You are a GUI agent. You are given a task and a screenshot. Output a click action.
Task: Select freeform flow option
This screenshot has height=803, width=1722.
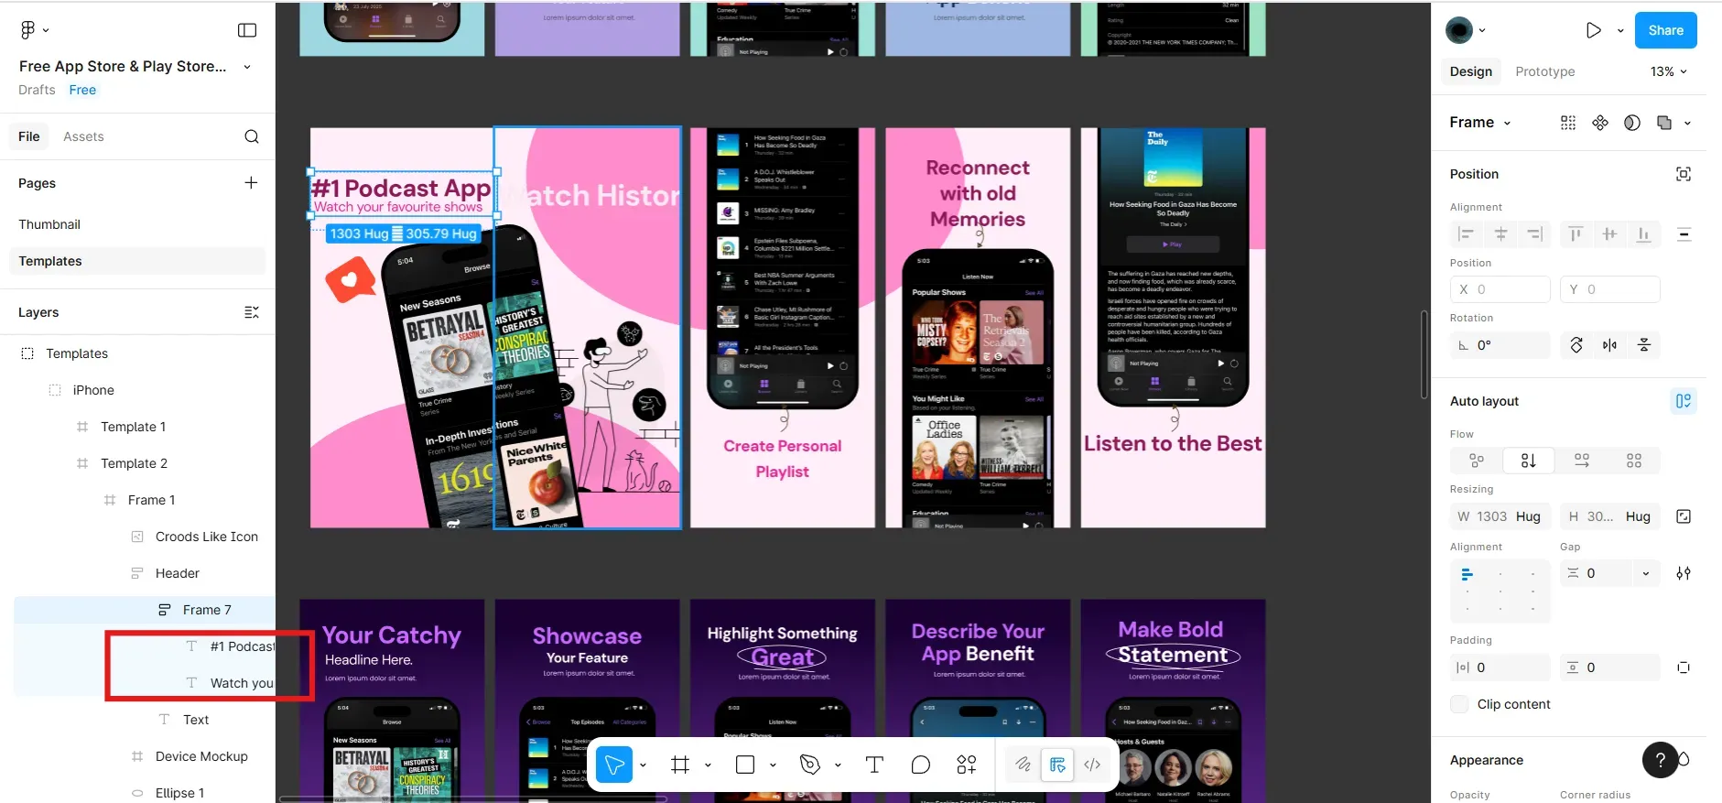(x=1477, y=461)
